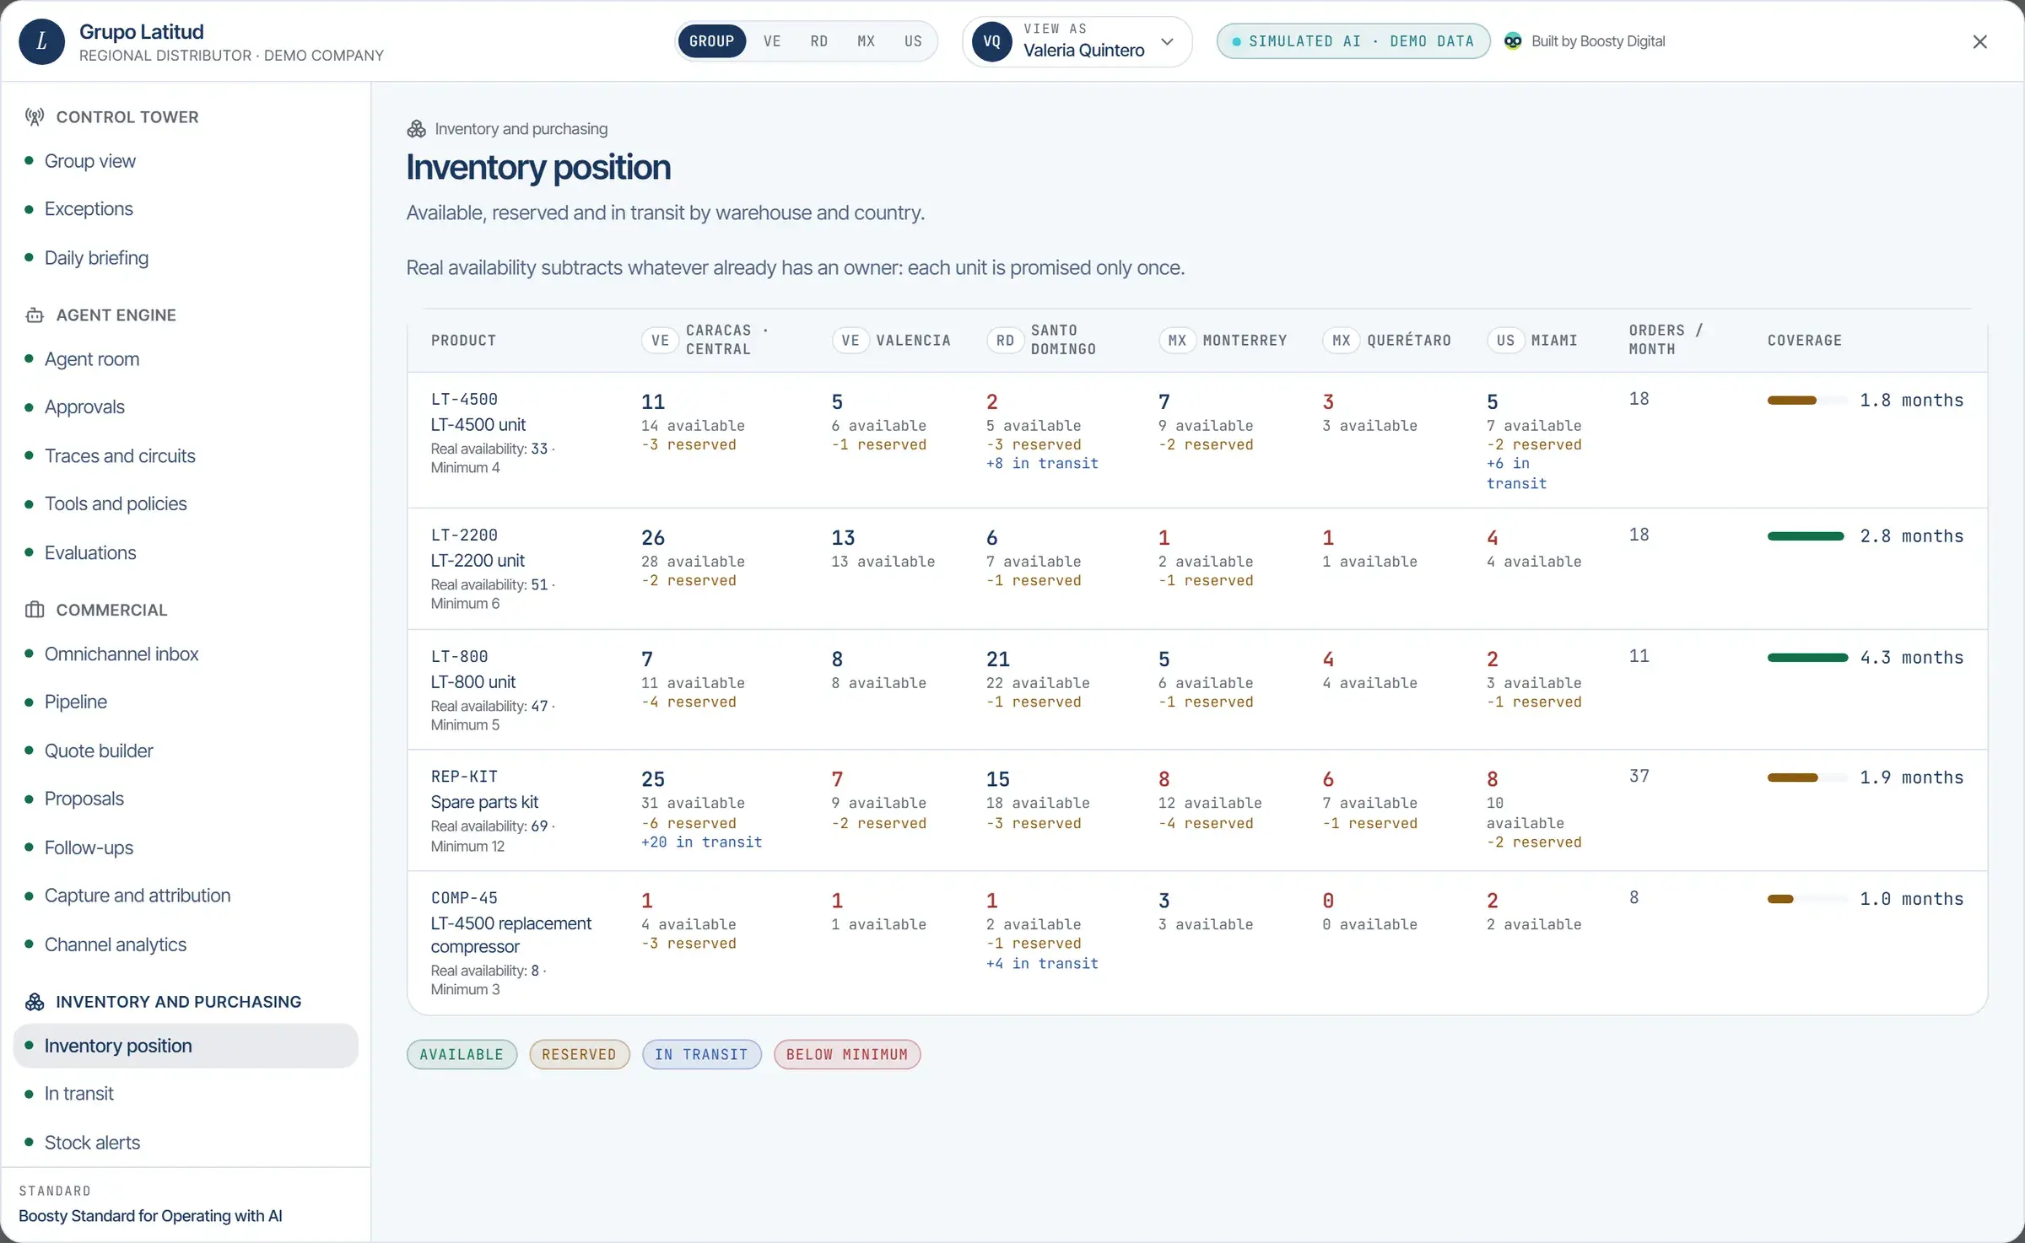Click the VQ user avatar

point(991,41)
